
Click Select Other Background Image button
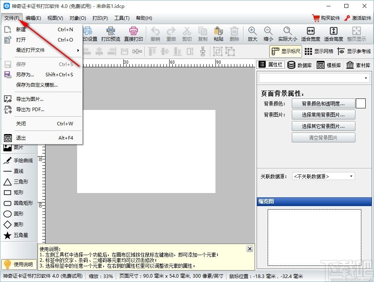coord(323,126)
